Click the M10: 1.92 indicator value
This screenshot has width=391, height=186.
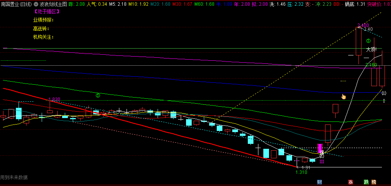pos(138,4)
